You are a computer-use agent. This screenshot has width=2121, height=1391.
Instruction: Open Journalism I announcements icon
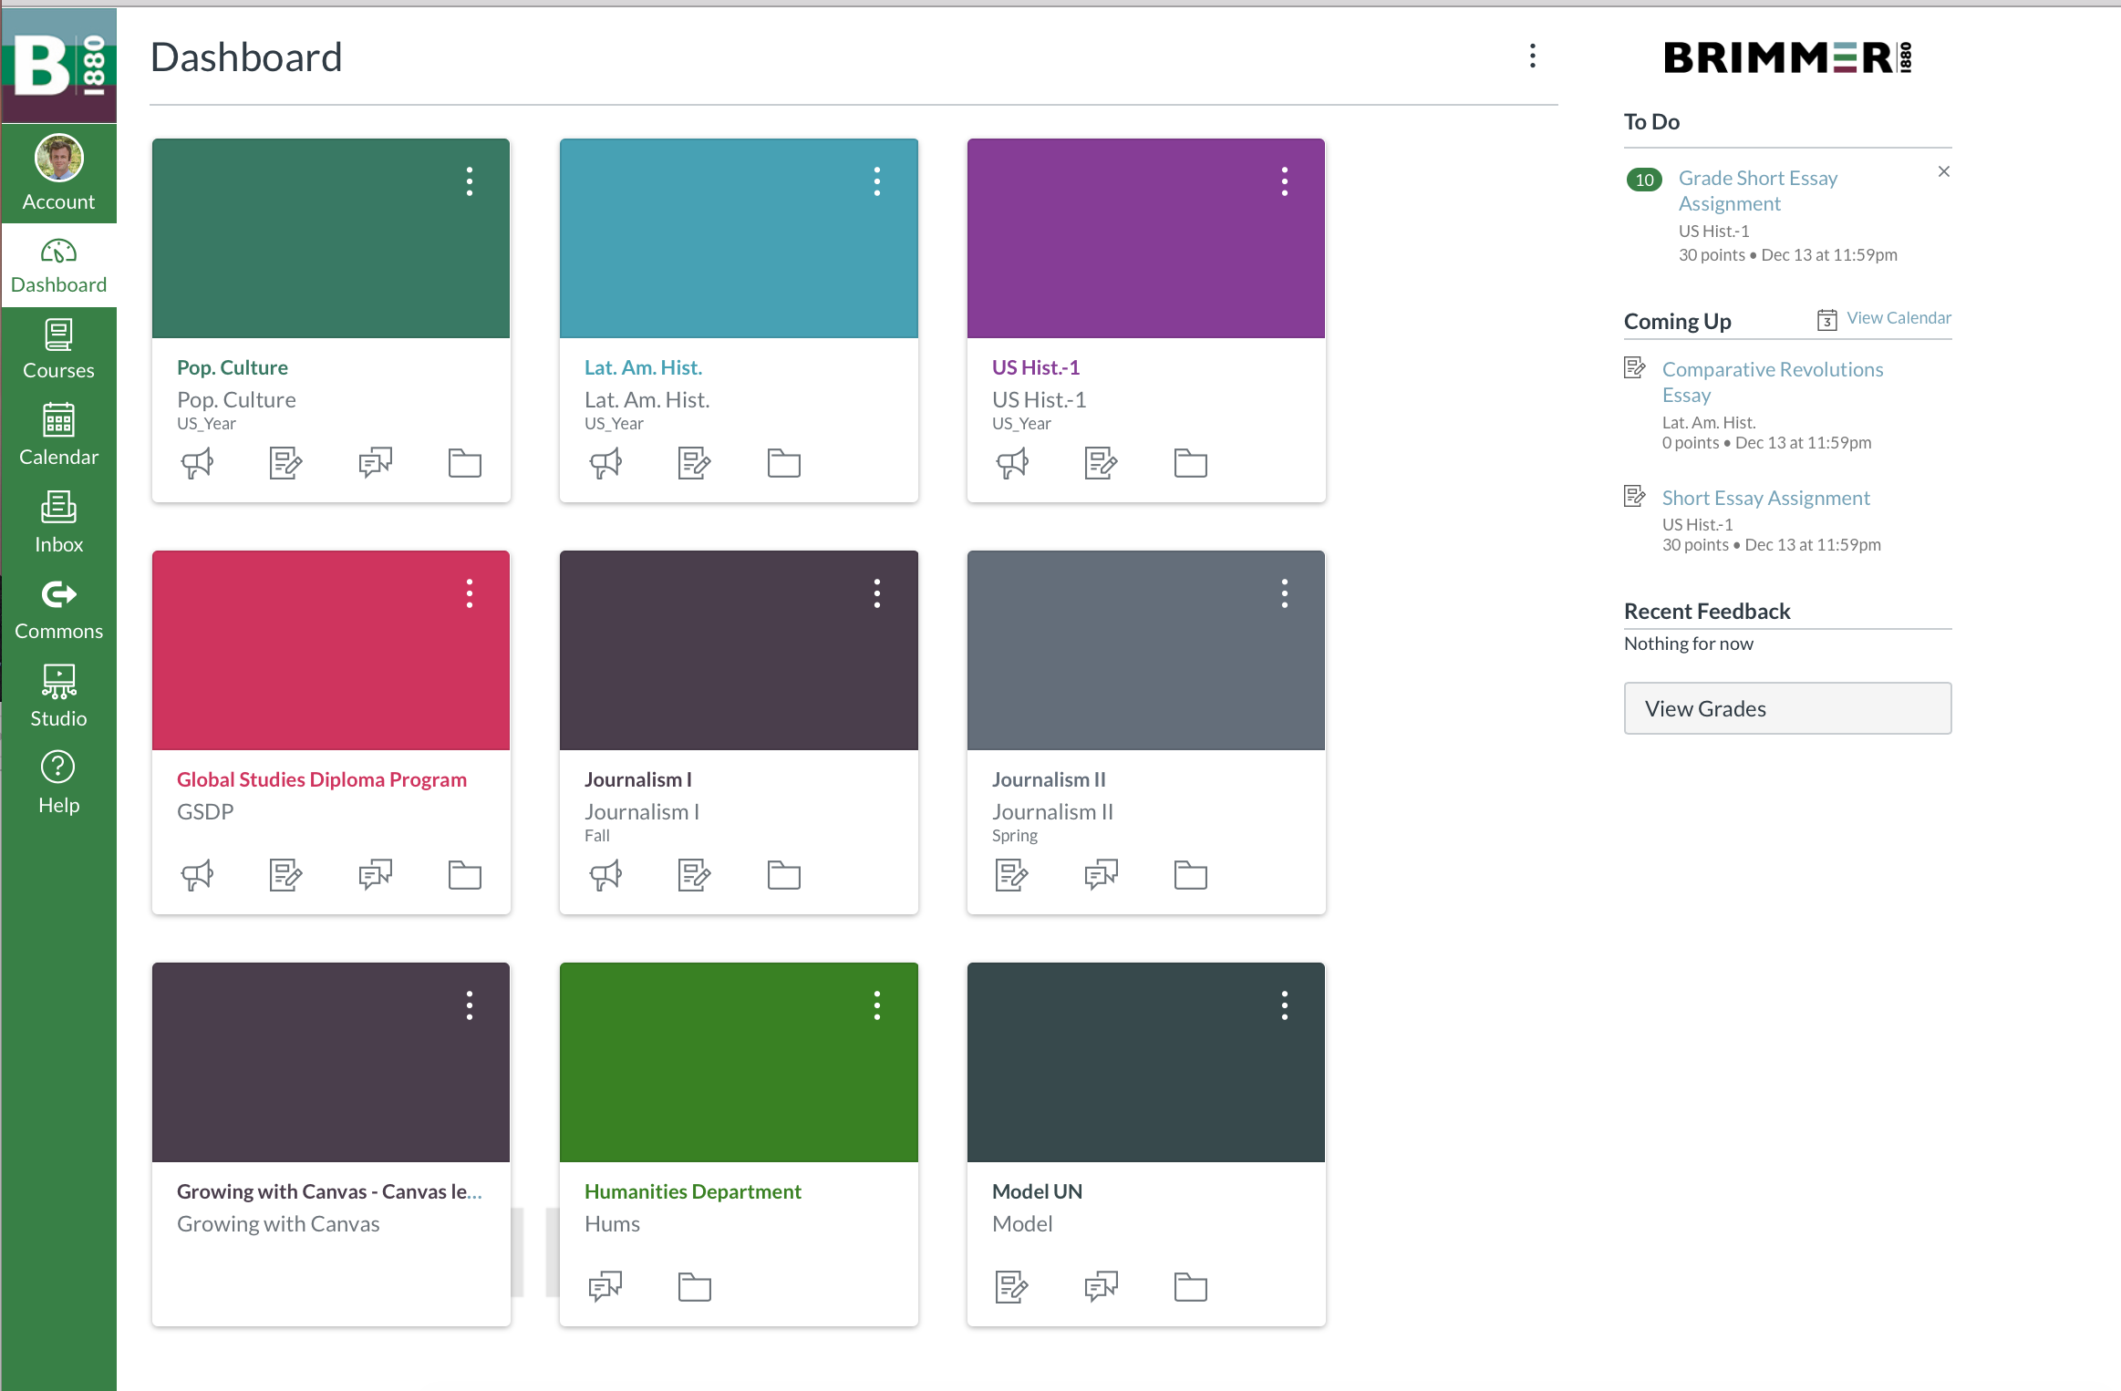click(x=605, y=875)
